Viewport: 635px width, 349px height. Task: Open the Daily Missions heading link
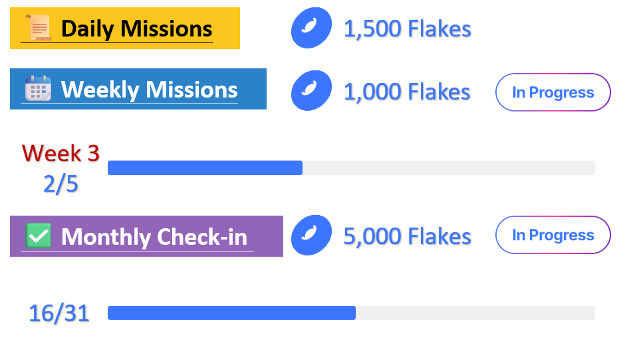tap(136, 29)
